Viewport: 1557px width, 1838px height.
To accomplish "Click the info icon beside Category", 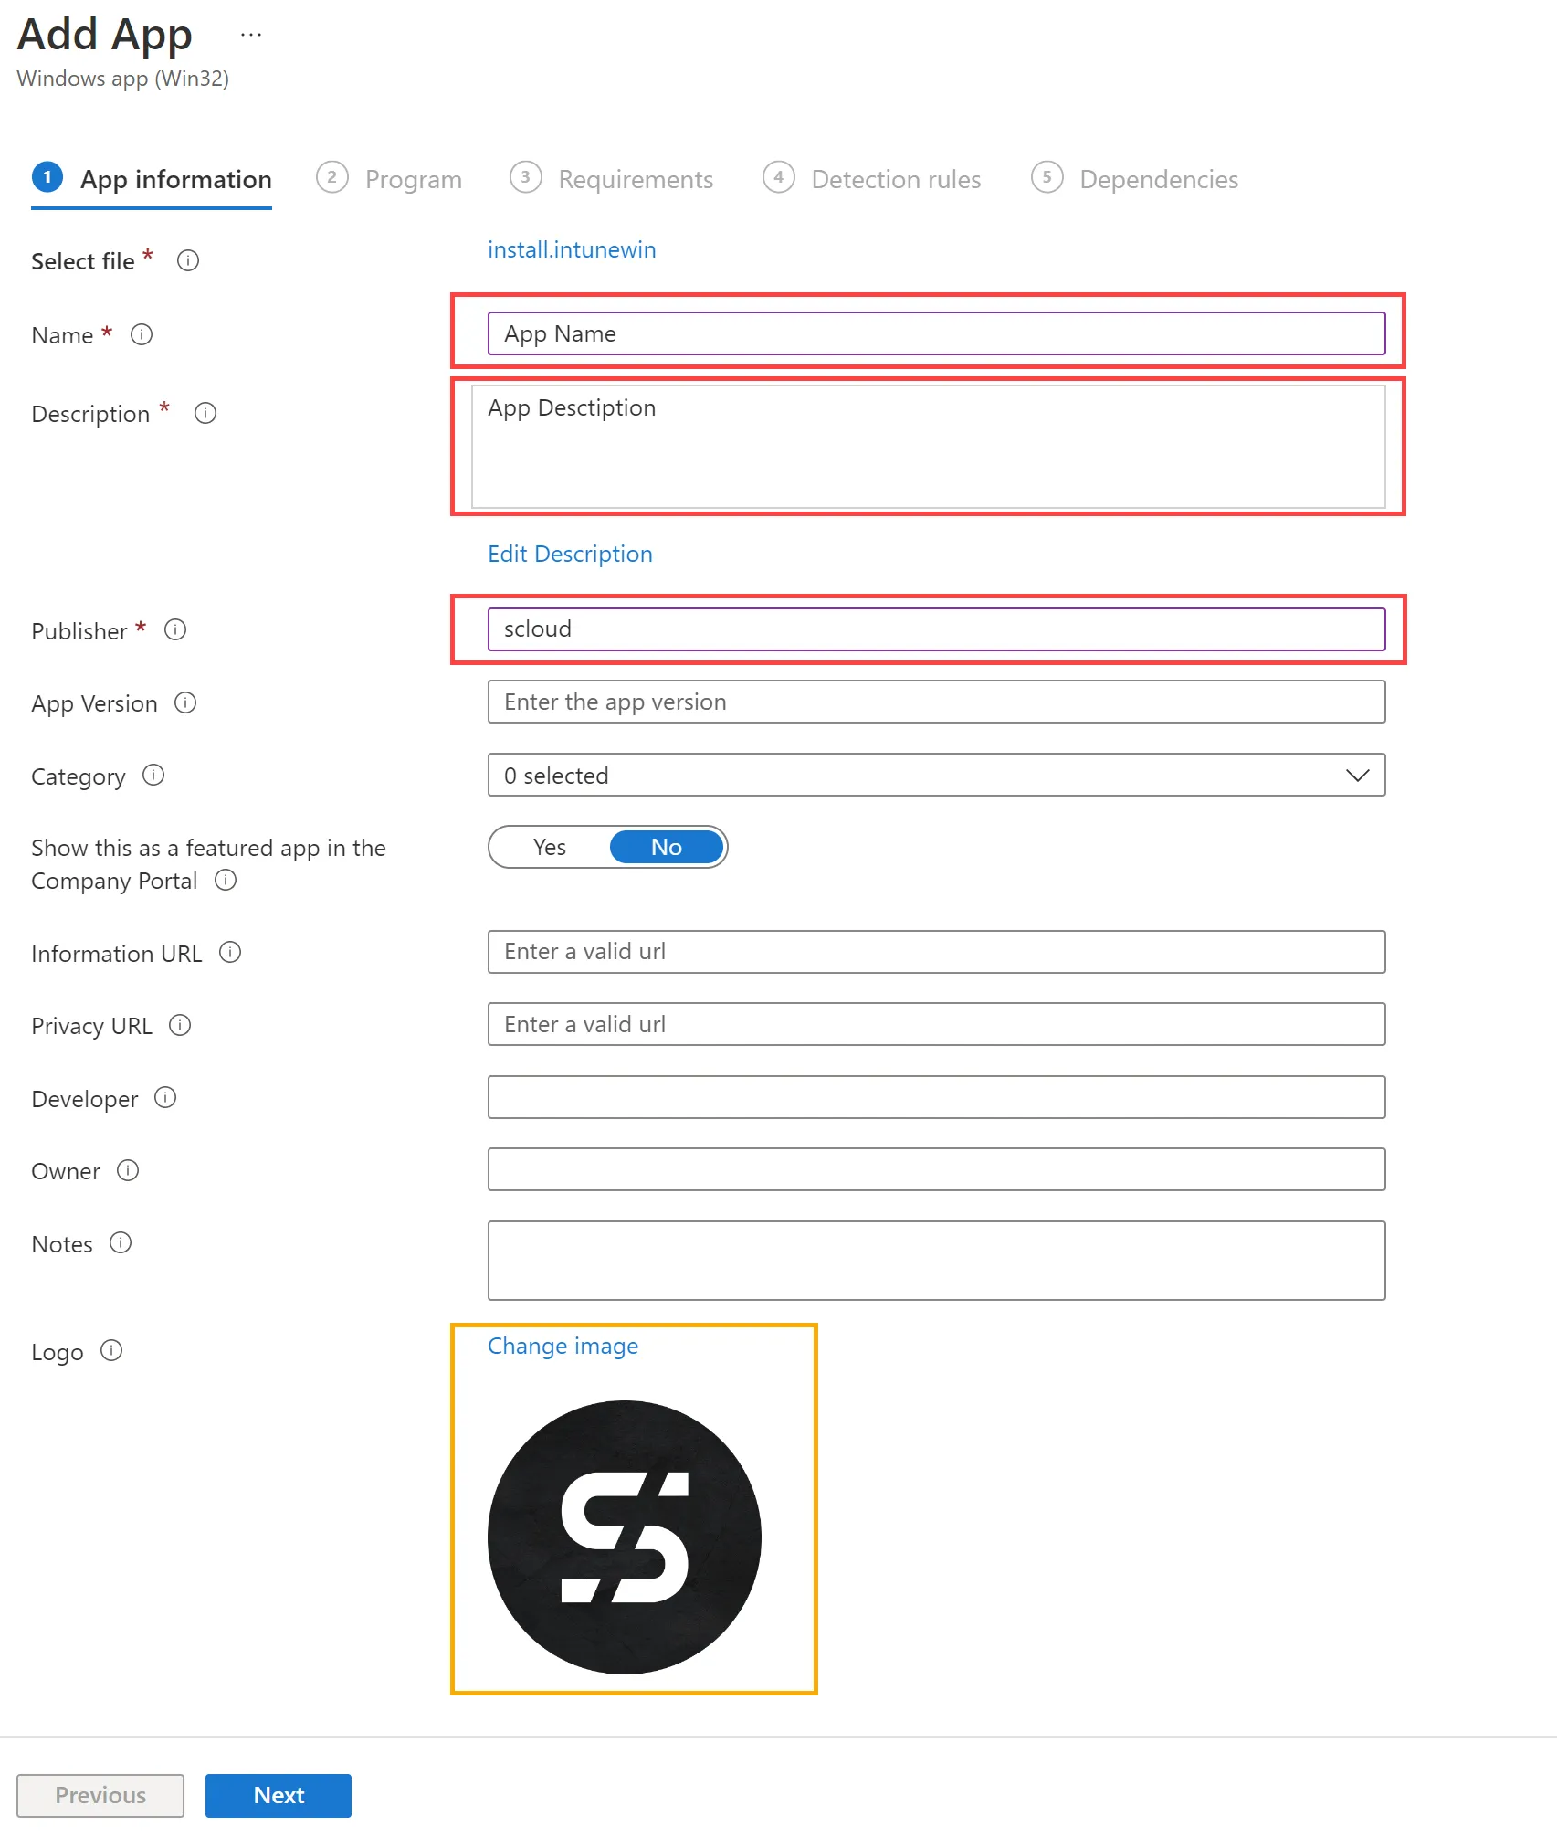I will 153,776.
